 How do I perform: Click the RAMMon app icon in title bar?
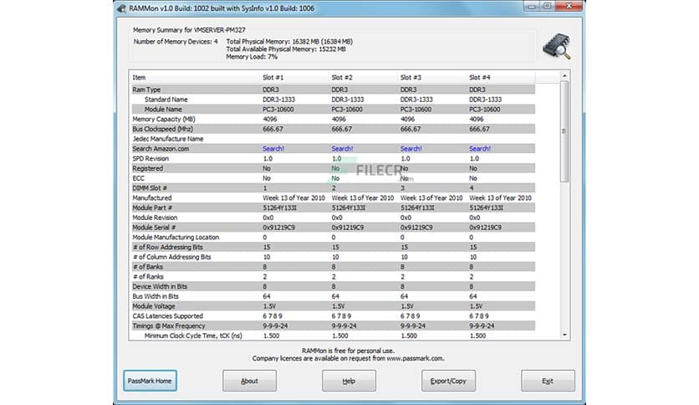pyautogui.click(x=122, y=8)
